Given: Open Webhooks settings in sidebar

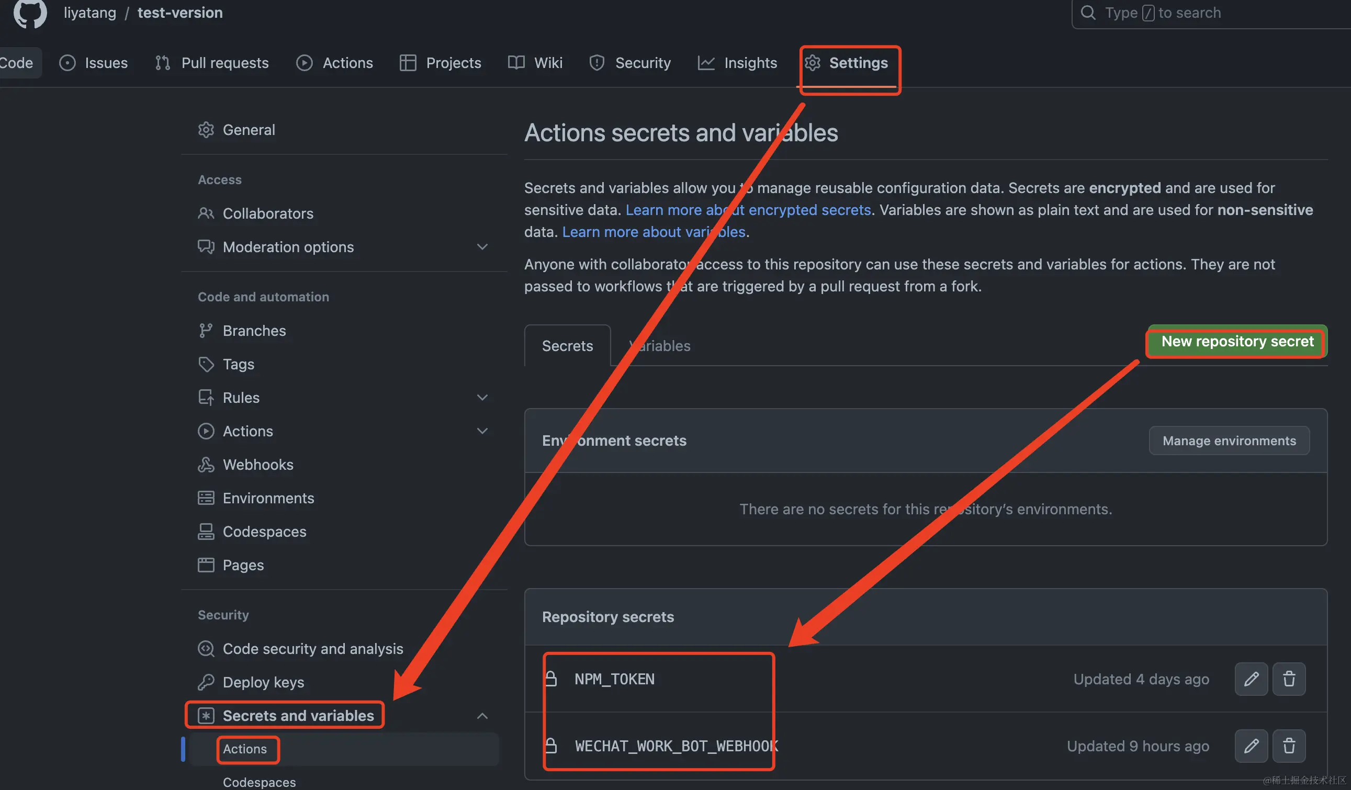Looking at the screenshot, I should [258, 464].
